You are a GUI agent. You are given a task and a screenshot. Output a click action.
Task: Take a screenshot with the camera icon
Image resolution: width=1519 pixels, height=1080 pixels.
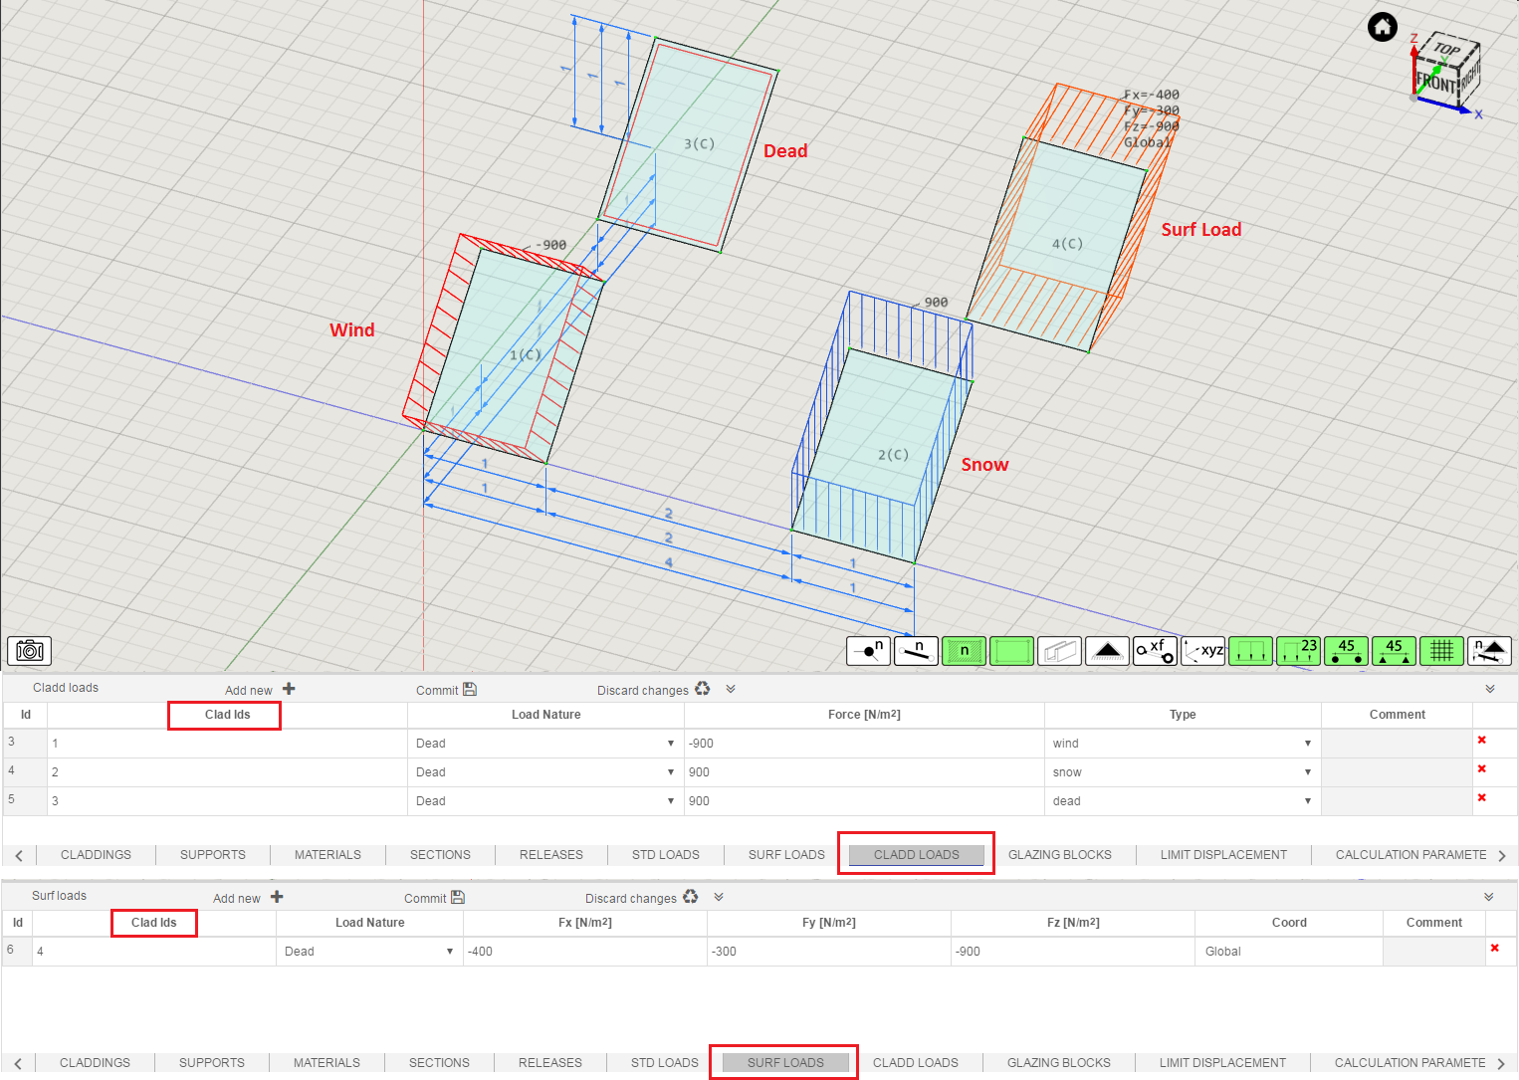pos(29,651)
